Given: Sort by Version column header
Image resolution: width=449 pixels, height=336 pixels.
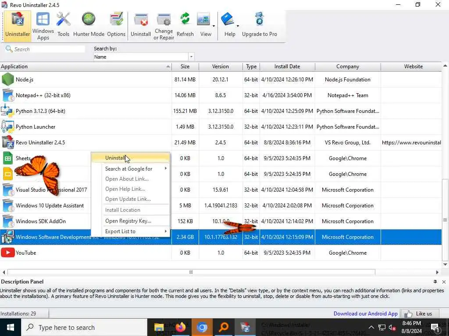Looking at the screenshot, I should [221, 66].
